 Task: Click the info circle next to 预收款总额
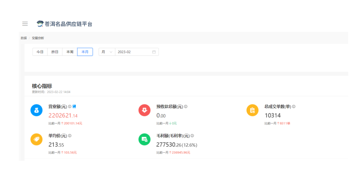[x=185, y=106]
